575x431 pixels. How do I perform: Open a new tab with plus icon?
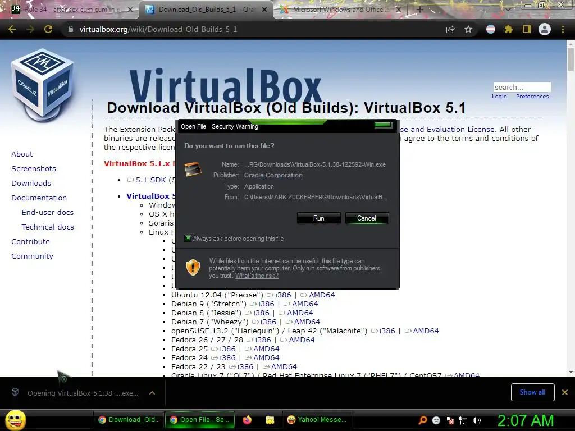click(420, 10)
